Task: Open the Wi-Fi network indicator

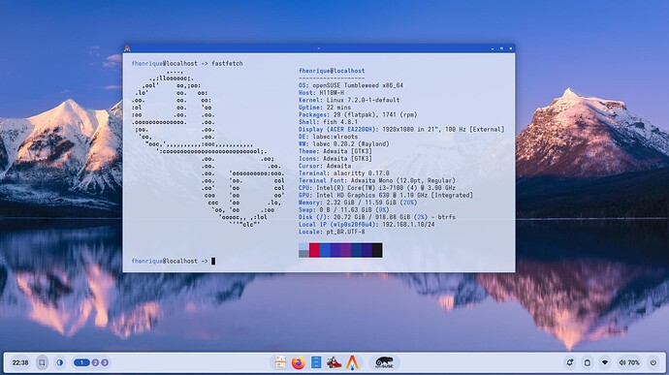Action: pos(605,362)
